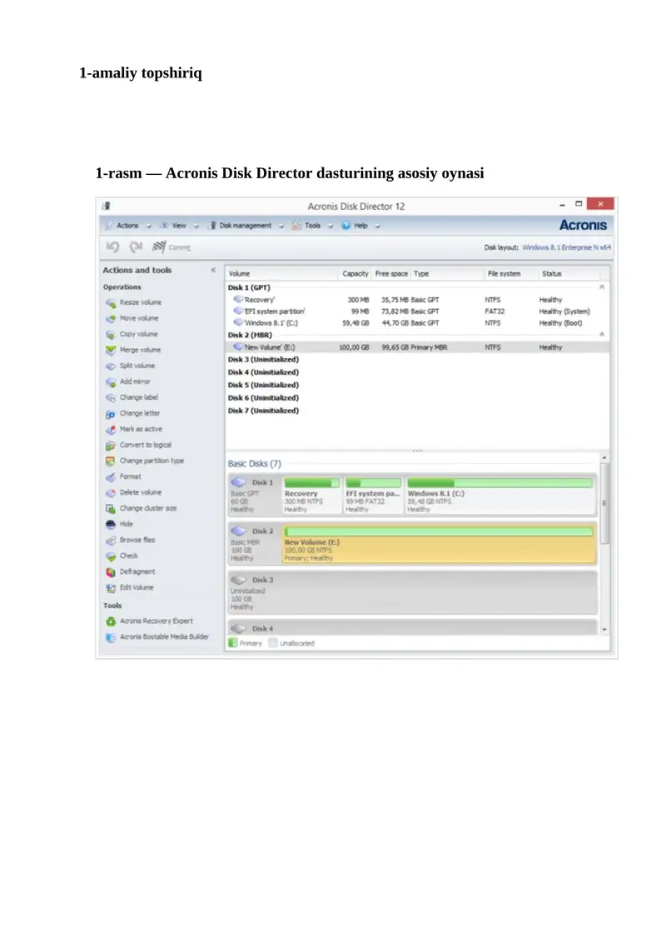Screen dimensions: 666x942
Task: Open the Help menu
Action: [360, 226]
